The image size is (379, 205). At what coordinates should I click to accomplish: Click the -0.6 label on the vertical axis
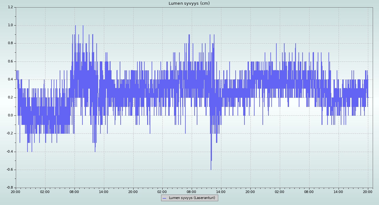(9, 170)
